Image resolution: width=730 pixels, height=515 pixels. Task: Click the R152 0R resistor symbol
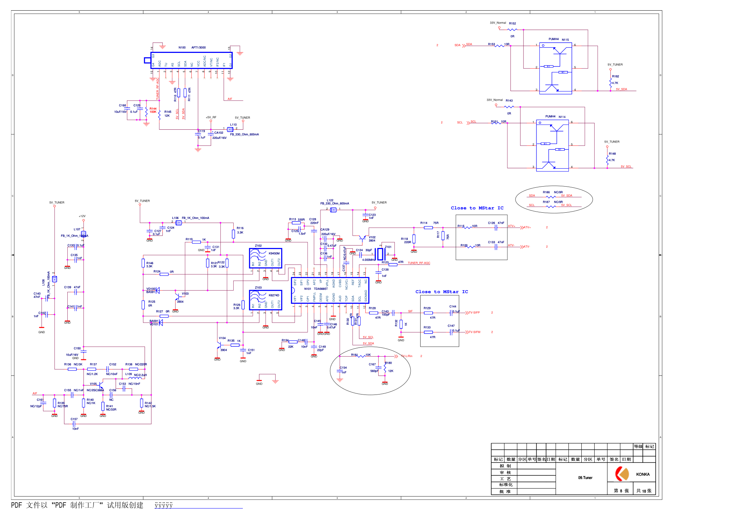[x=512, y=29]
